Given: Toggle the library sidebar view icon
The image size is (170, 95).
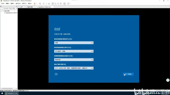Looking at the screenshot, I should point(53,4).
